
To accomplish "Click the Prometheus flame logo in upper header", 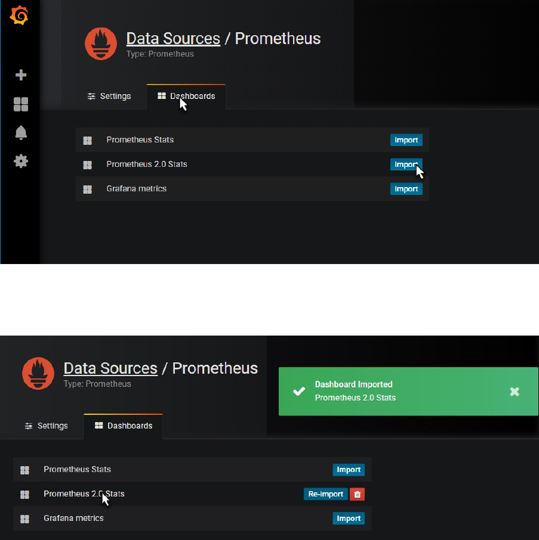I will [x=101, y=44].
